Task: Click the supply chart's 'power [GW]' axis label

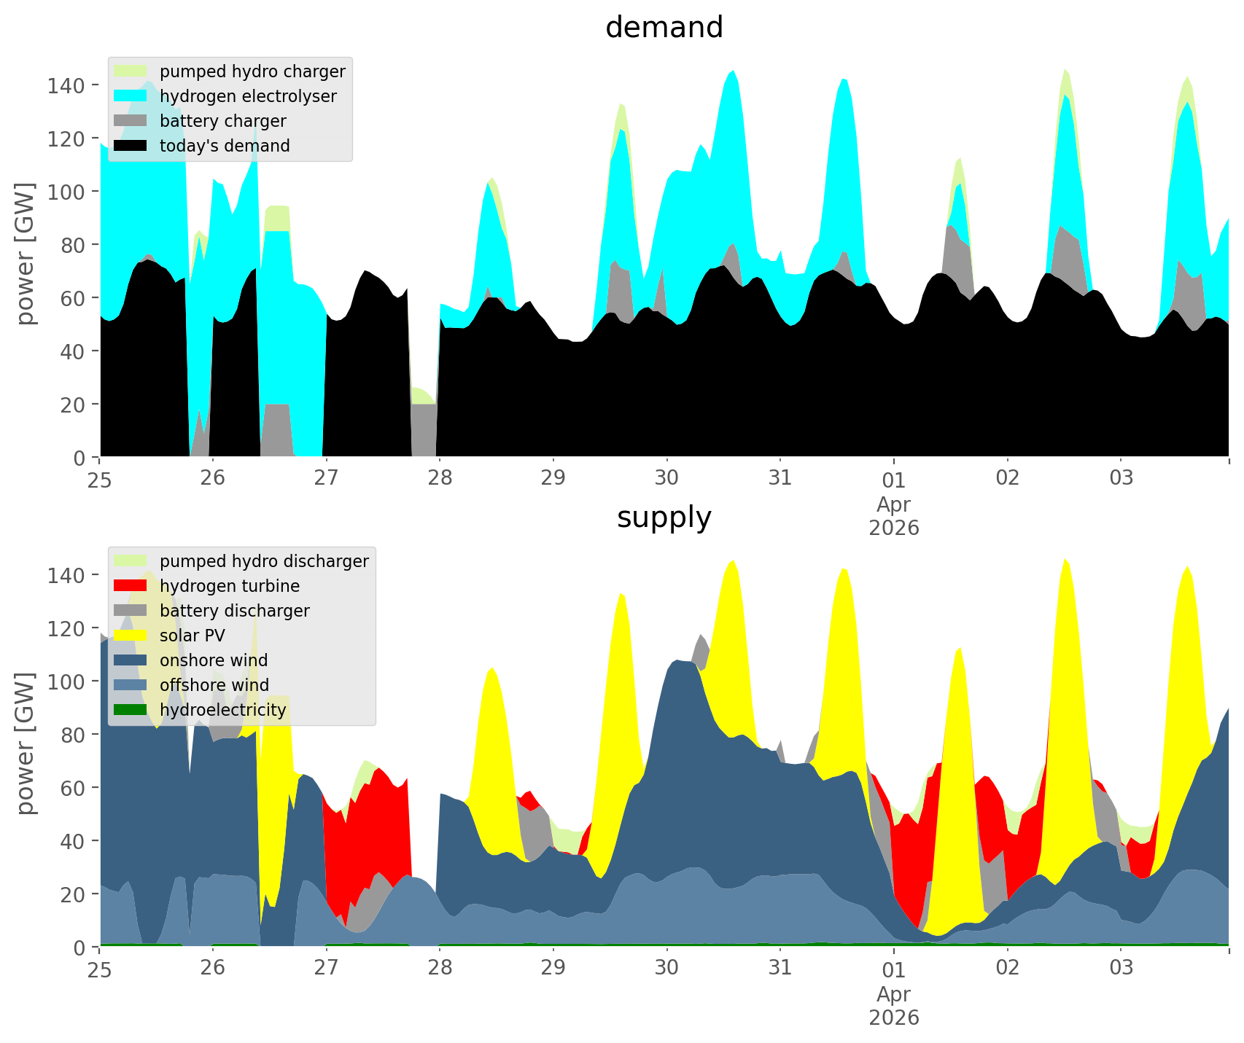Action: (x=25, y=743)
